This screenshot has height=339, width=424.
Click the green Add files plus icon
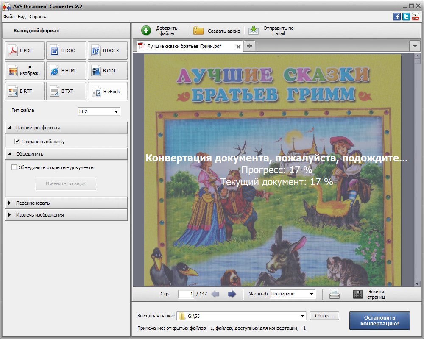pos(146,31)
